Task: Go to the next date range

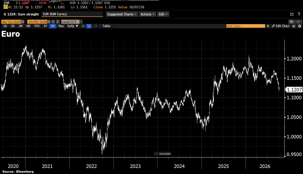Action: (x=58, y=22)
